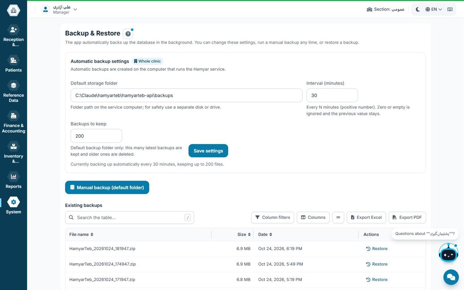Viewport: 464px width, 290px height.
Task: Click the Questions about tooltip bubble
Action: [425, 234]
